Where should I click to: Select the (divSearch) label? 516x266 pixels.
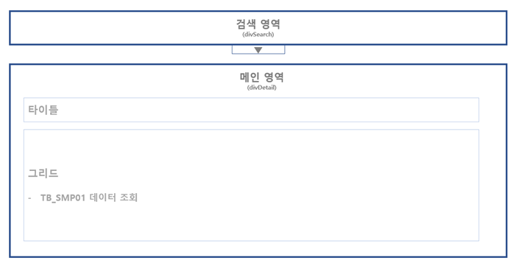(x=258, y=35)
